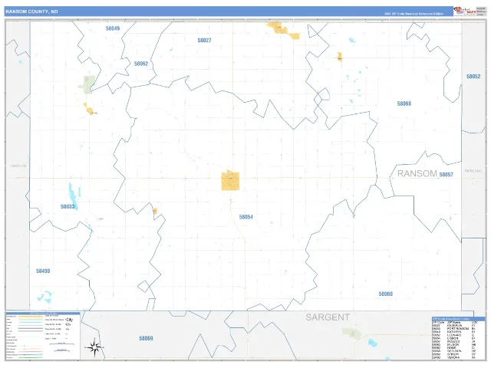Viewport: 491px width, 368px height.
Task: Click the large 'City' sample in legend
Action: click(69, 320)
